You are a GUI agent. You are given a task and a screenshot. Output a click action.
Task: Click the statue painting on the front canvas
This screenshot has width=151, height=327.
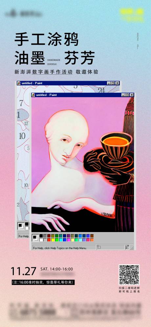[x=82, y=164]
